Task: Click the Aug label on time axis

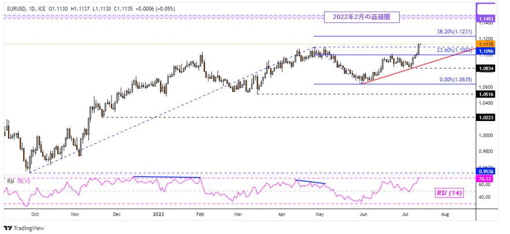Action: (x=446, y=214)
